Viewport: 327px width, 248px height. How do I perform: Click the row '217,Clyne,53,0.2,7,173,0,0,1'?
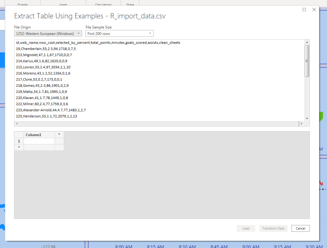pos(39,79)
